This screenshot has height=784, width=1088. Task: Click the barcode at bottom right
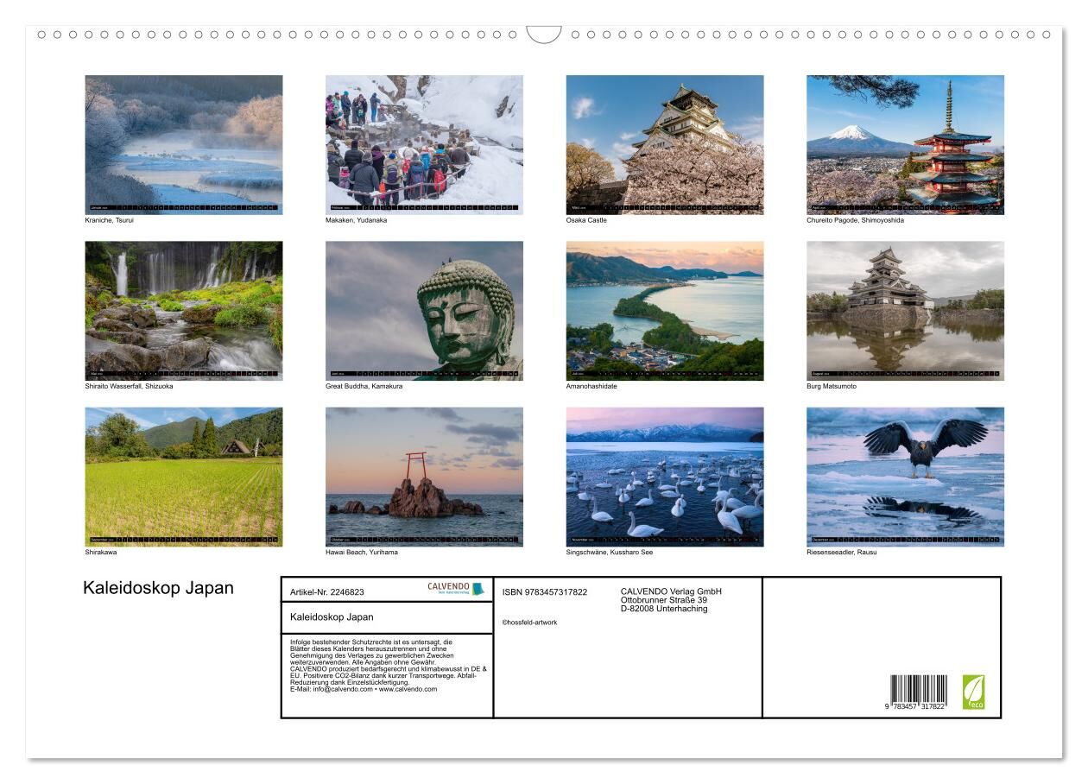pyautogui.click(x=918, y=692)
